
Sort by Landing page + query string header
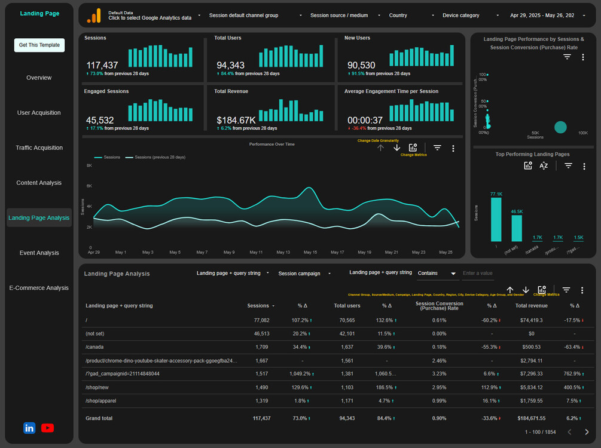[119, 306]
